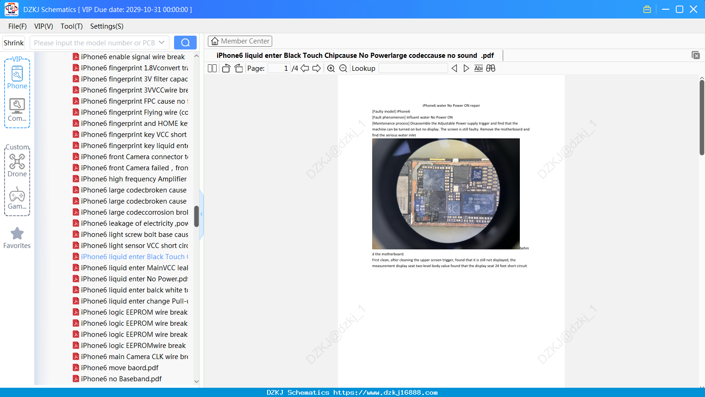This screenshot has width=705, height=397.
Task: Select the Drone category icon
Action: tap(17, 166)
